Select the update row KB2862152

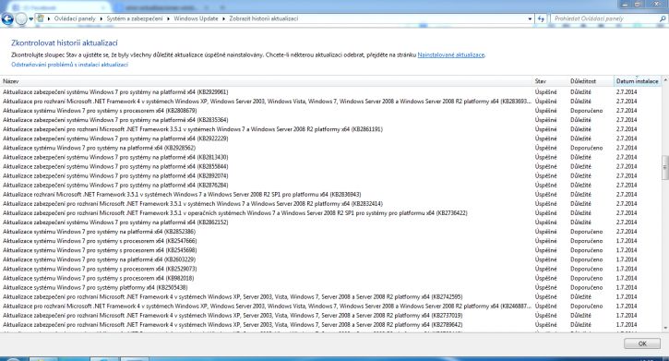click(x=330, y=223)
